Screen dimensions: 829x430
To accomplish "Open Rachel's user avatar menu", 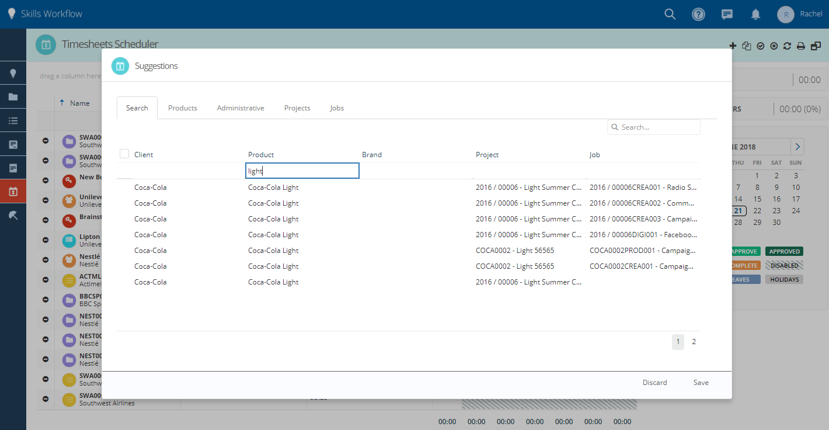I will (x=786, y=14).
